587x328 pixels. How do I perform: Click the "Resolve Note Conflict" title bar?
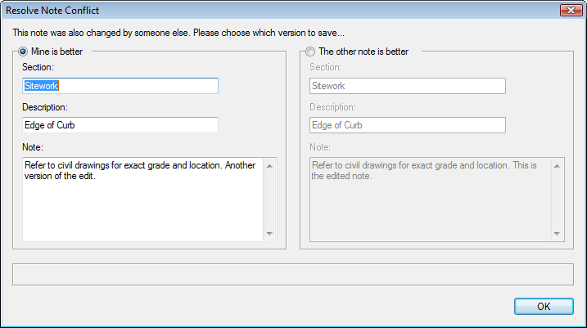point(281,10)
